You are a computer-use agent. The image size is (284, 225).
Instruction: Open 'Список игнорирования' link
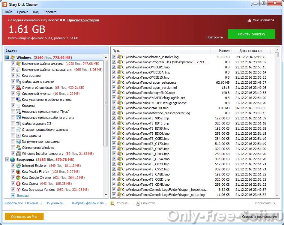259,217
